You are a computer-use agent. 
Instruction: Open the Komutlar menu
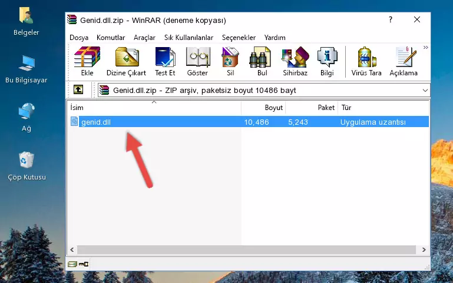click(x=111, y=38)
